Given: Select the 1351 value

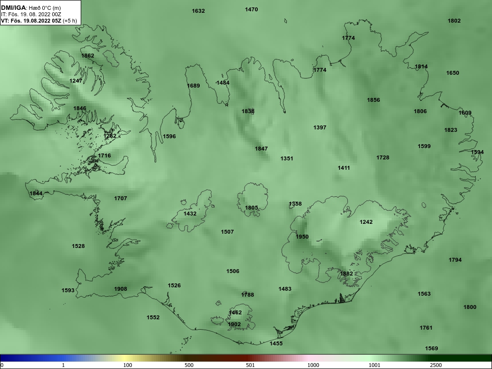Looking at the screenshot, I should 286,158.
